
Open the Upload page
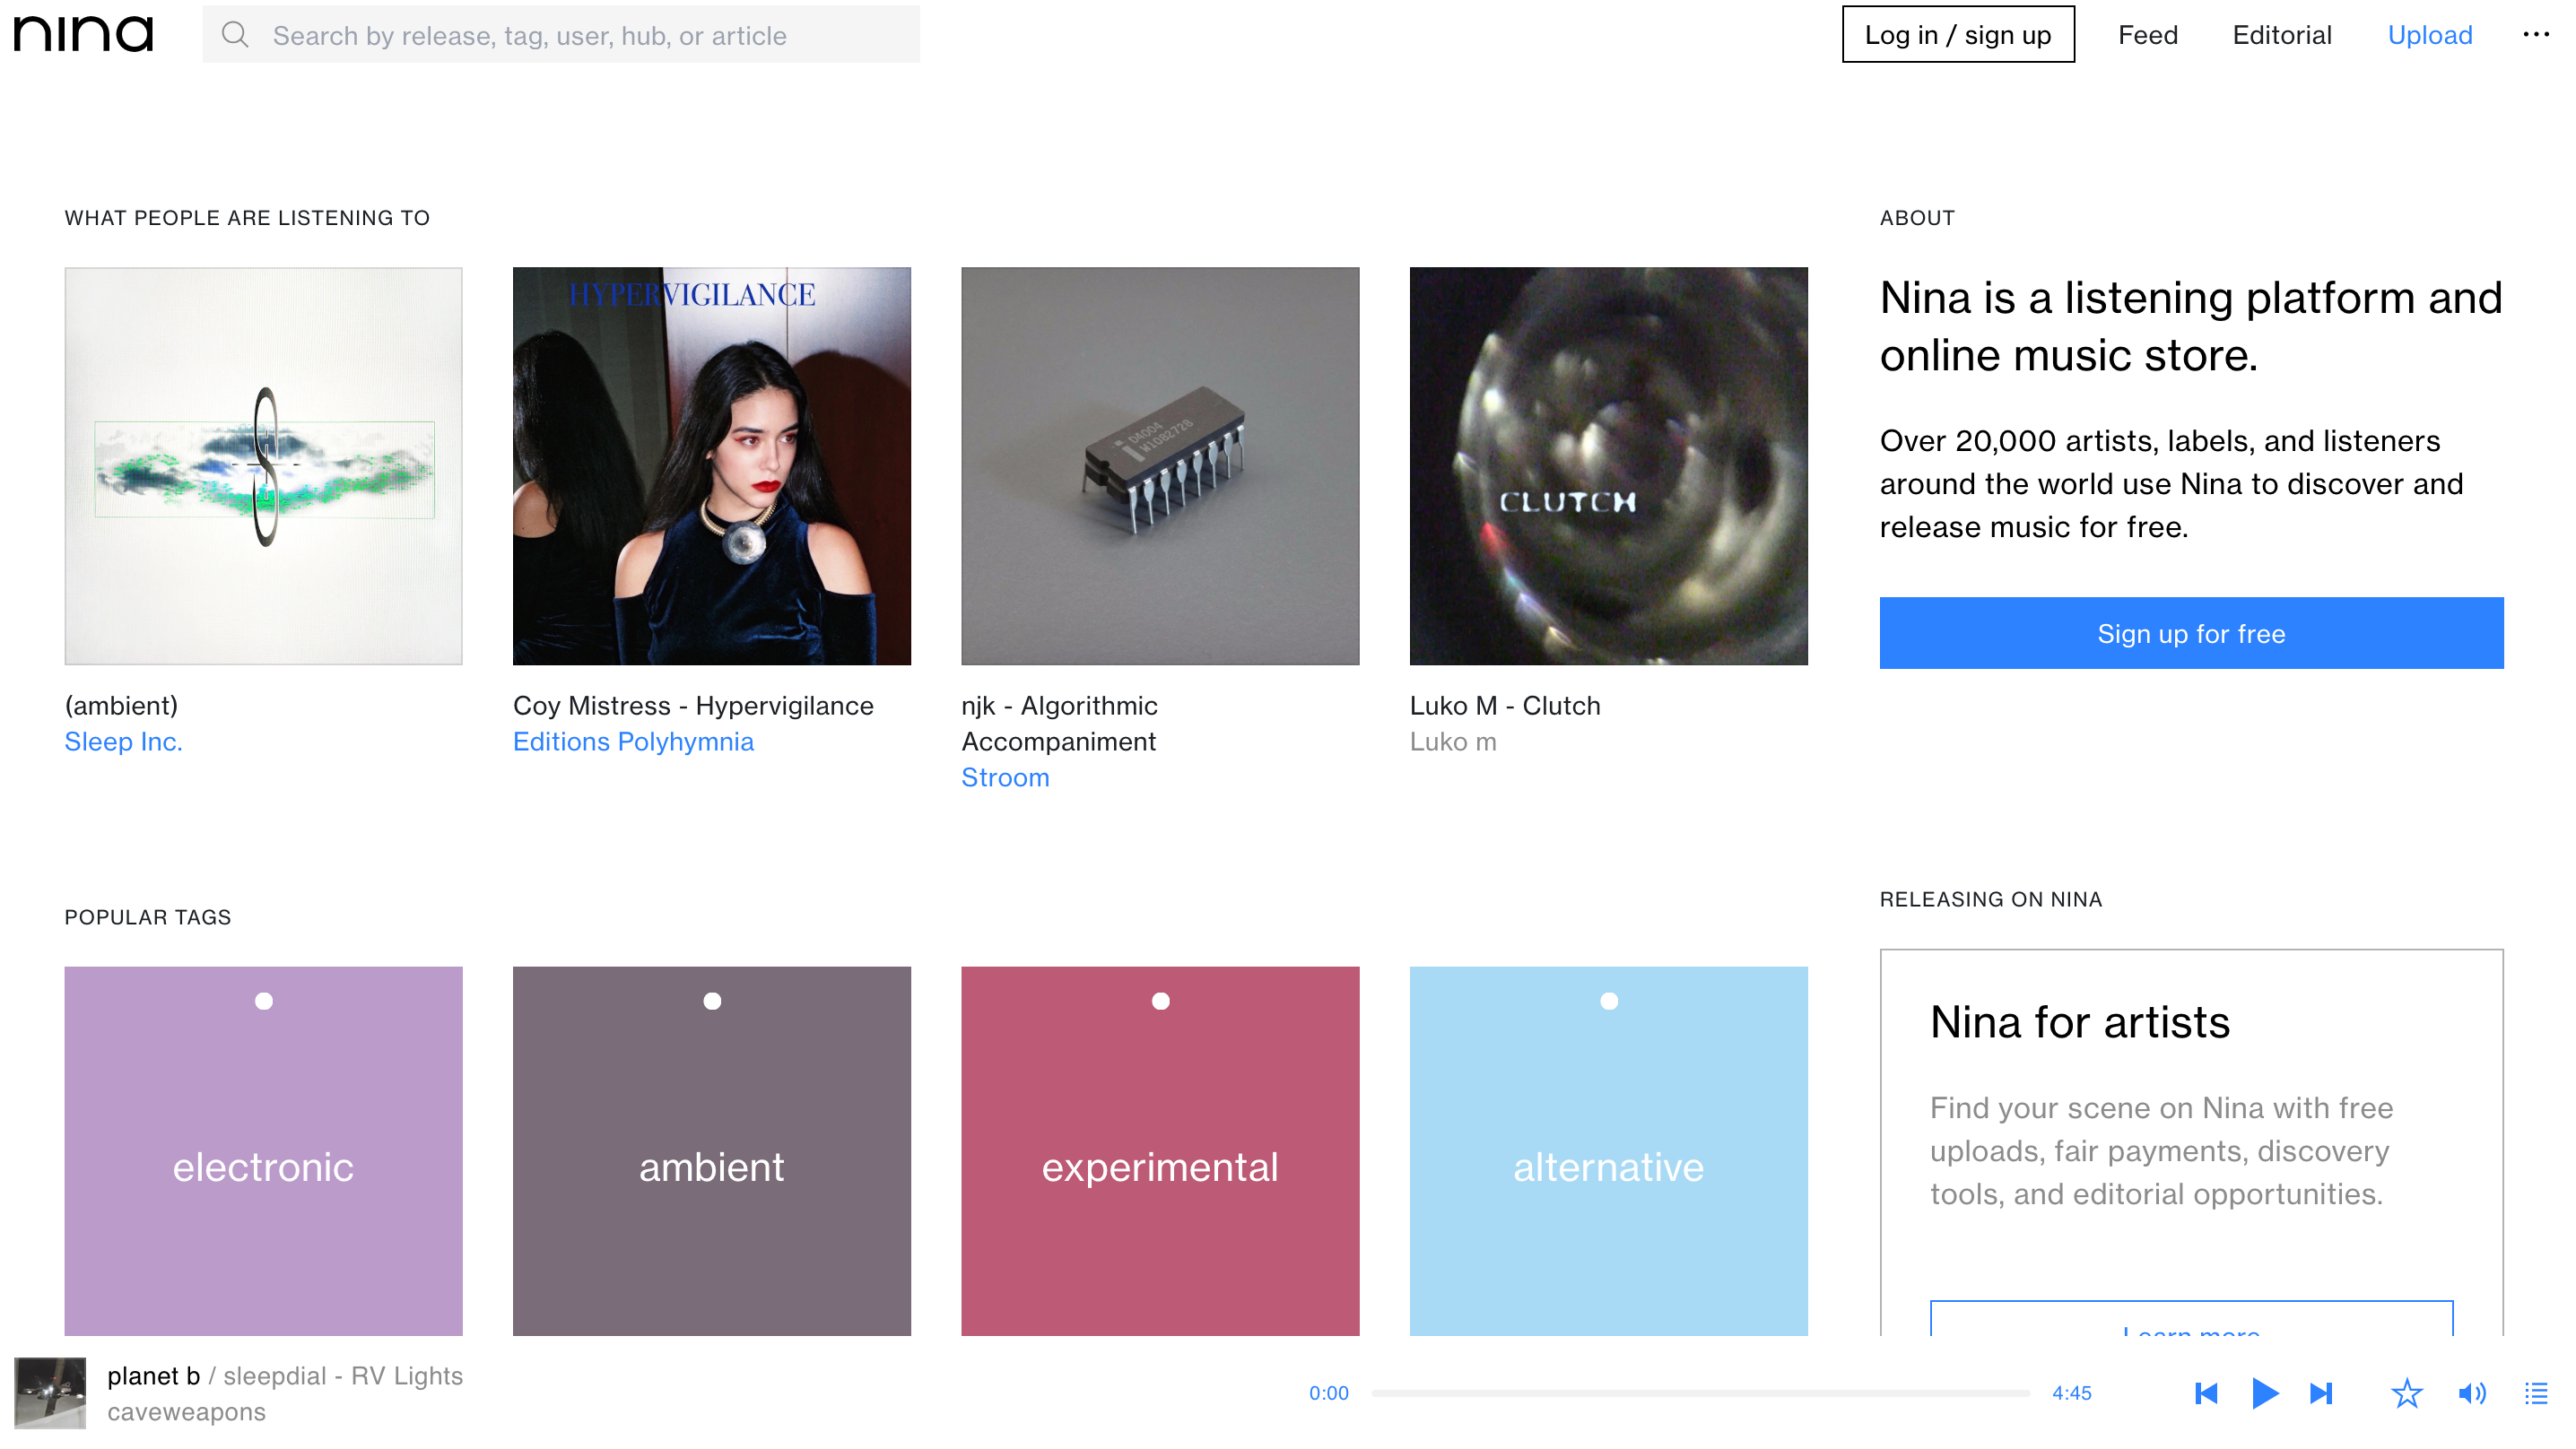[2430, 35]
